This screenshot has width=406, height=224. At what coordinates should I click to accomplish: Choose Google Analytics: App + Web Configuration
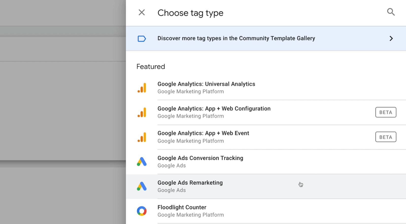pyautogui.click(x=214, y=109)
